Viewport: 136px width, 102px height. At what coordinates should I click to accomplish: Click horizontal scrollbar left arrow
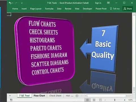click(x=86, y=96)
